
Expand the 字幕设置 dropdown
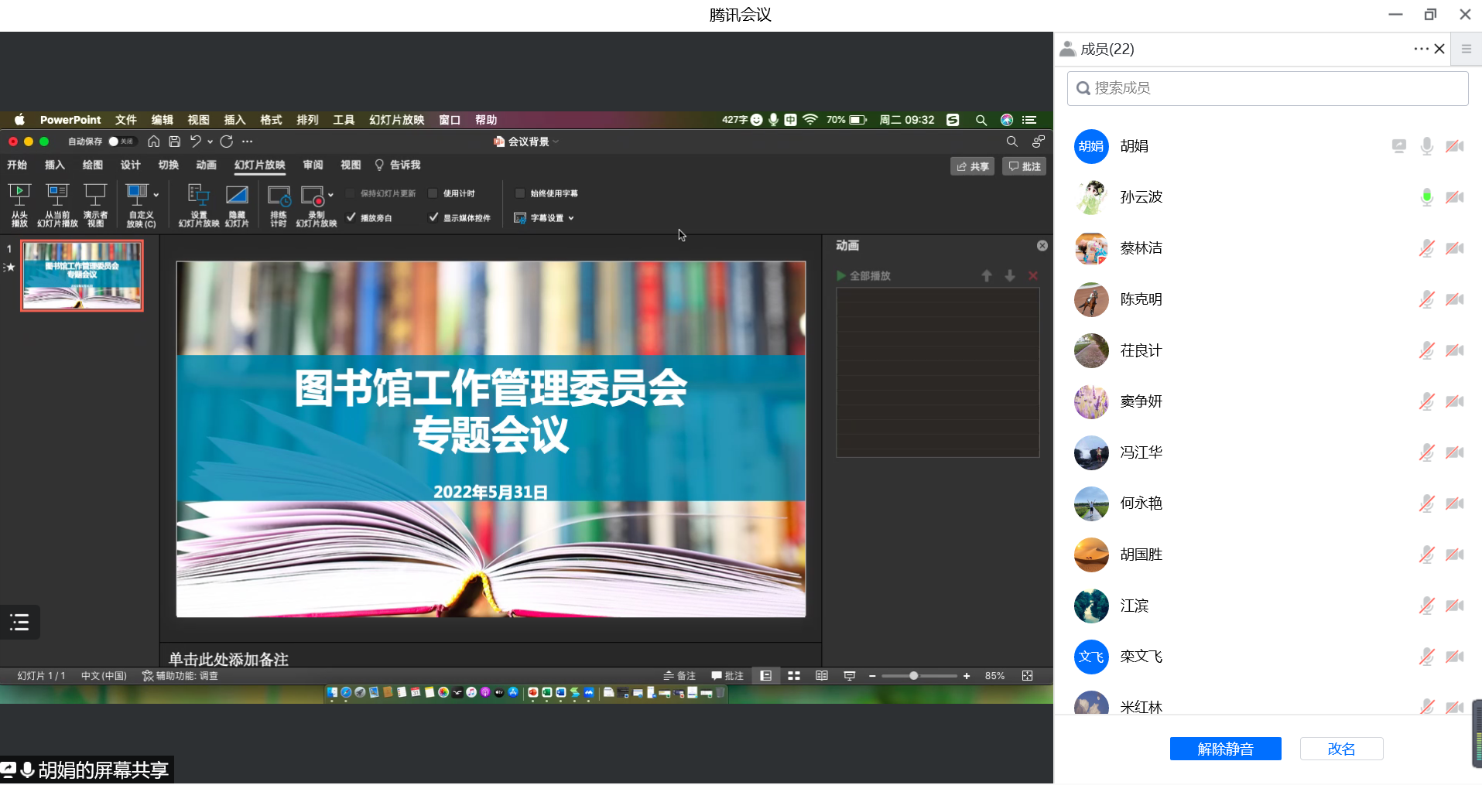pyautogui.click(x=571, y=218)
